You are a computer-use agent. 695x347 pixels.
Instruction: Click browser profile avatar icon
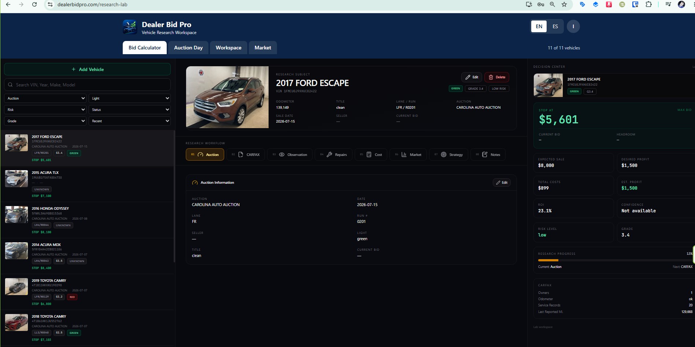click(x=681, y=4)
